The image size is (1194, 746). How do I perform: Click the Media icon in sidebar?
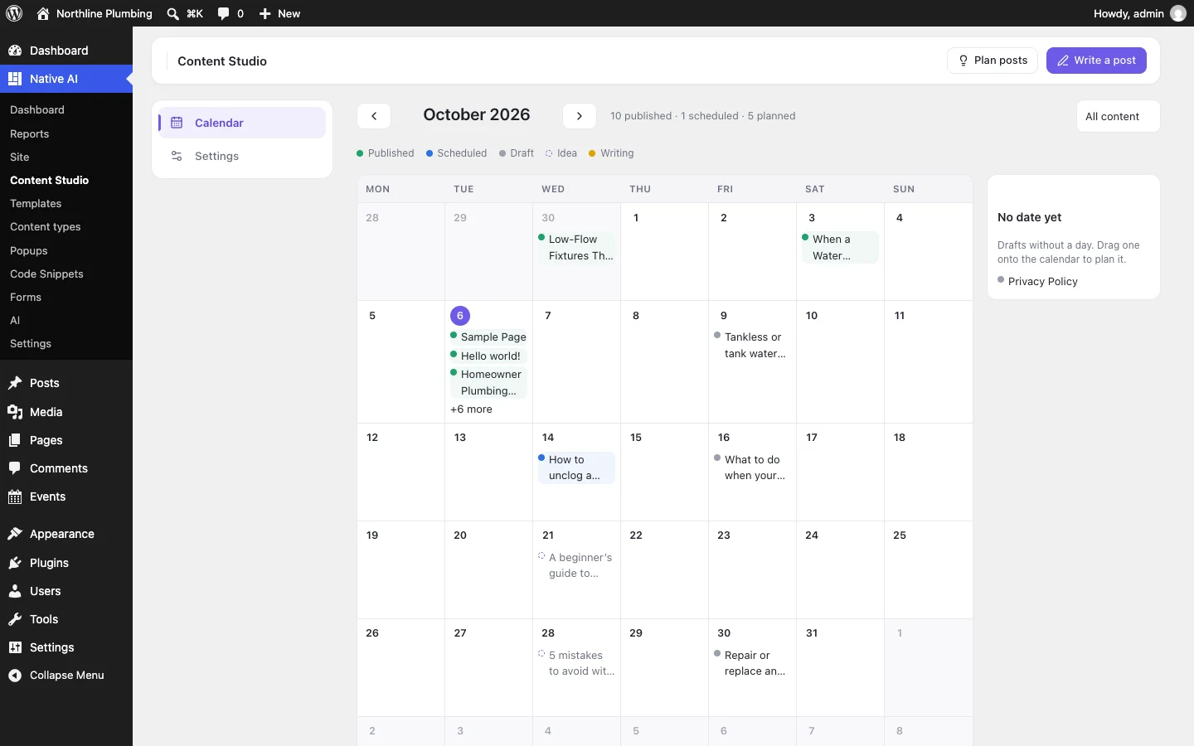pos(15,412)
